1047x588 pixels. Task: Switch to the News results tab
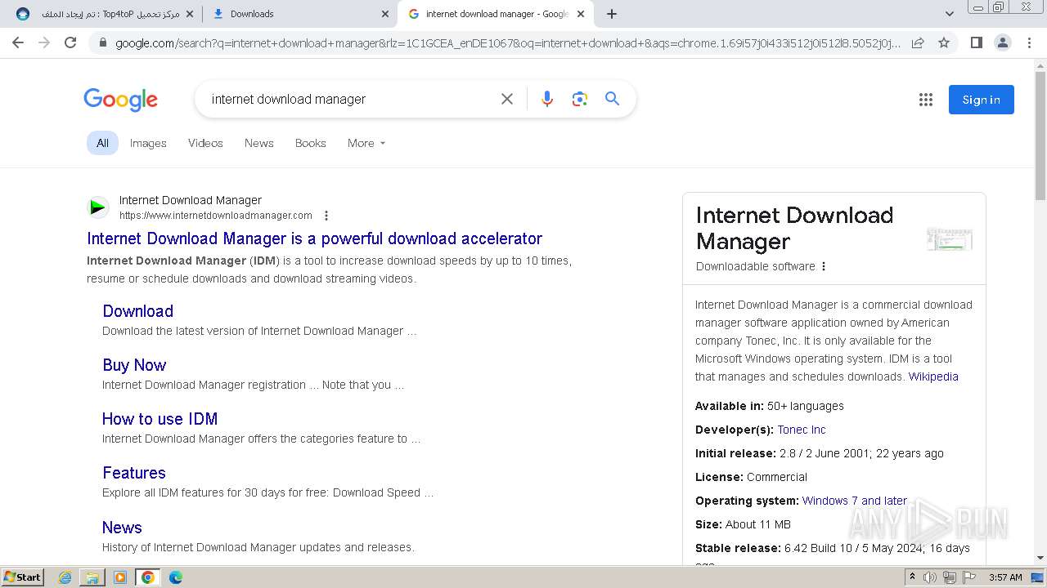[x=259, y=143]
